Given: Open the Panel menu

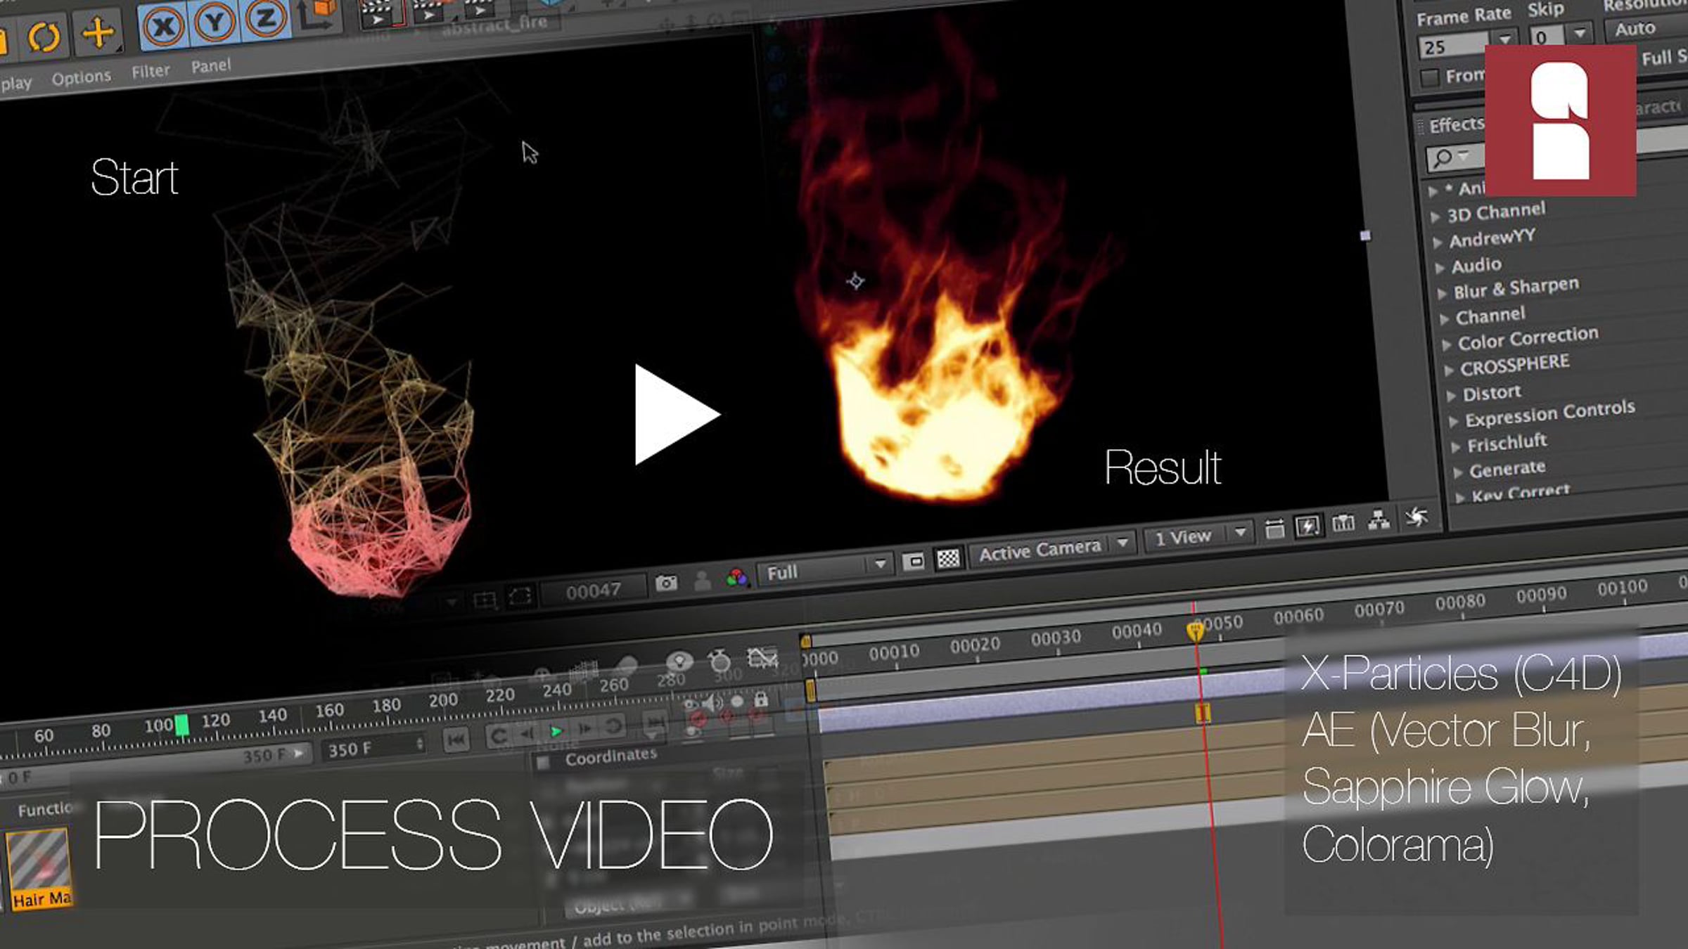Looking at the screenshot, I should (x=211, y=66).
